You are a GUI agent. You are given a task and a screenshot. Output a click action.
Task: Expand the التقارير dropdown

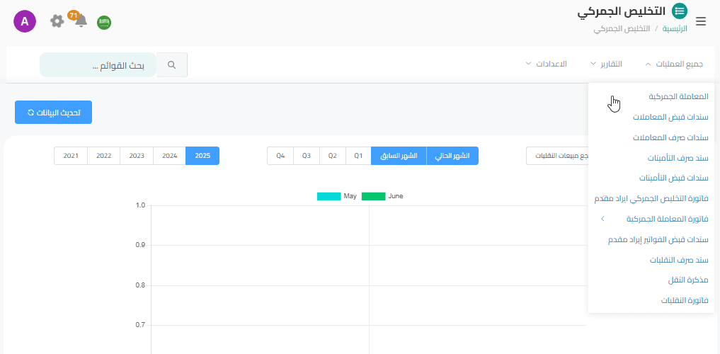pos(607,64)
